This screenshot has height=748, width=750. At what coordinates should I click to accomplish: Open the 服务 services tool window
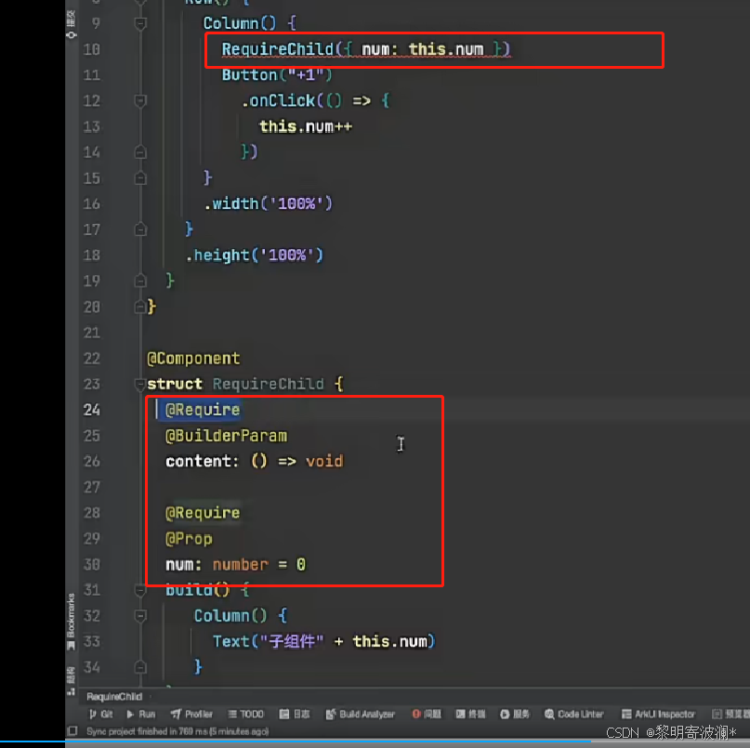click(x=515, y=714)
